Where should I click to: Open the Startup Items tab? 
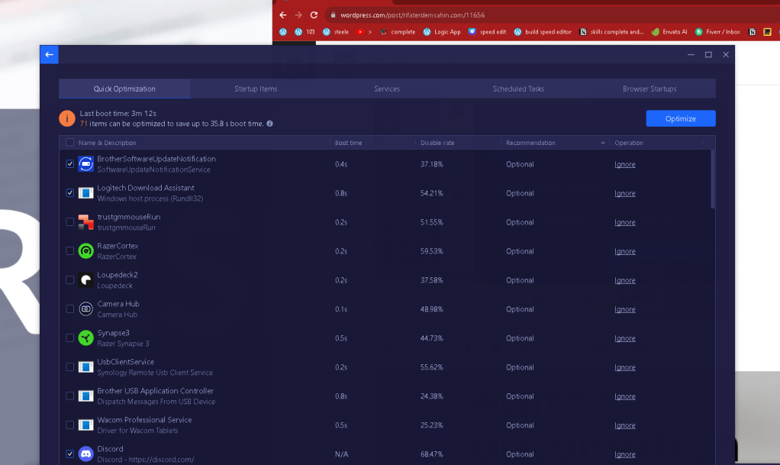pyautogui.click(x=256, y=89)
